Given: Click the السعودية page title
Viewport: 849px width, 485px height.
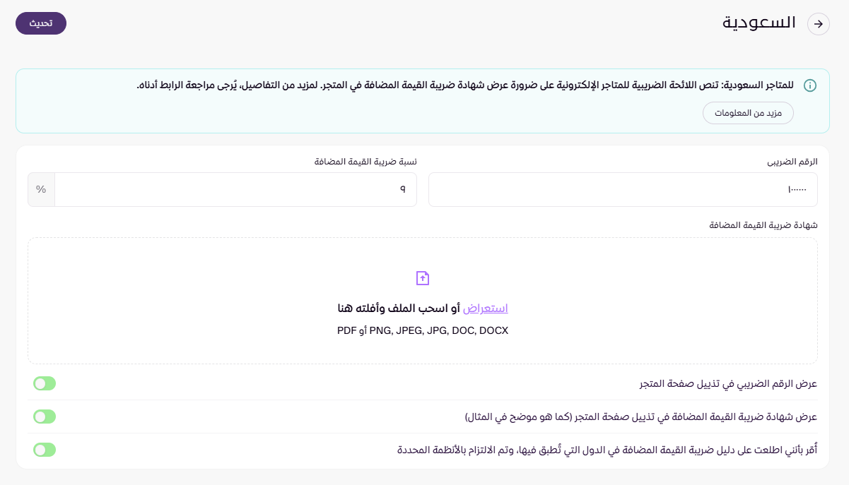Looking at the screenshot, I should point(759,23).
